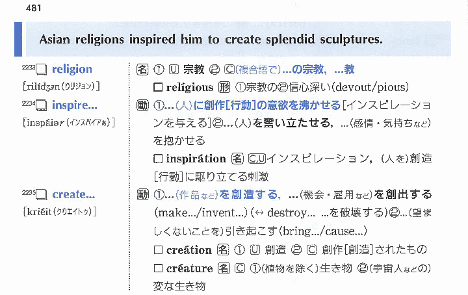Open the blue headword 'religion'
The image size is (468, 295).
click(71, 70)
